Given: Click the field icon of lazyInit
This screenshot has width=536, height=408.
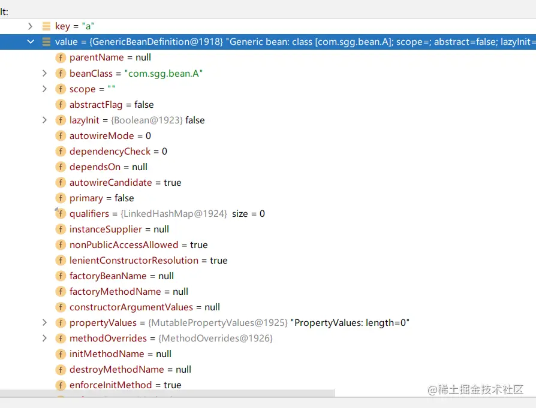Looking at the screenshot, I should [61, 120].
